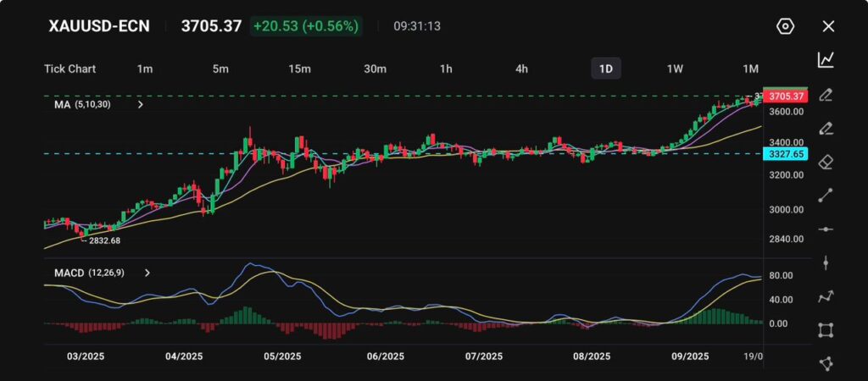The image size is (868, 381).
Task: Click the line chart type icon
Action: (x=826, y=59)
